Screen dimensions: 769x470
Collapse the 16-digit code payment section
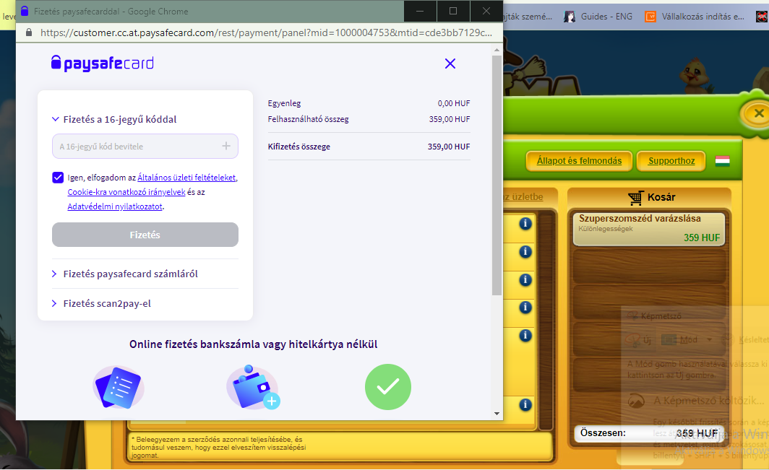click(114, 119)
